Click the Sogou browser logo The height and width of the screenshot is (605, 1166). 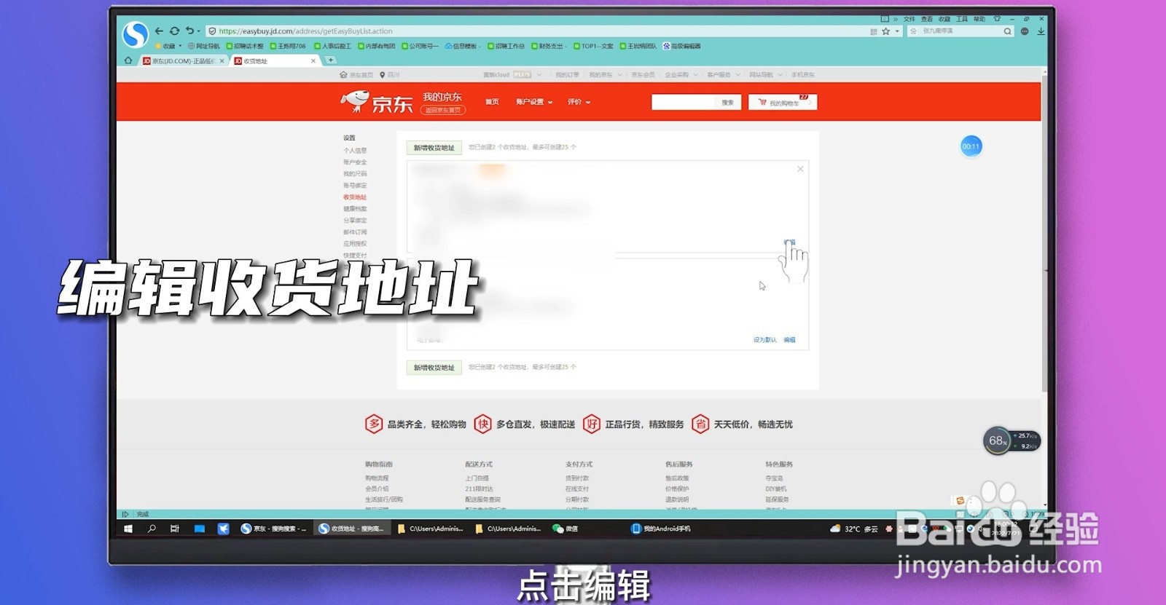136,33
